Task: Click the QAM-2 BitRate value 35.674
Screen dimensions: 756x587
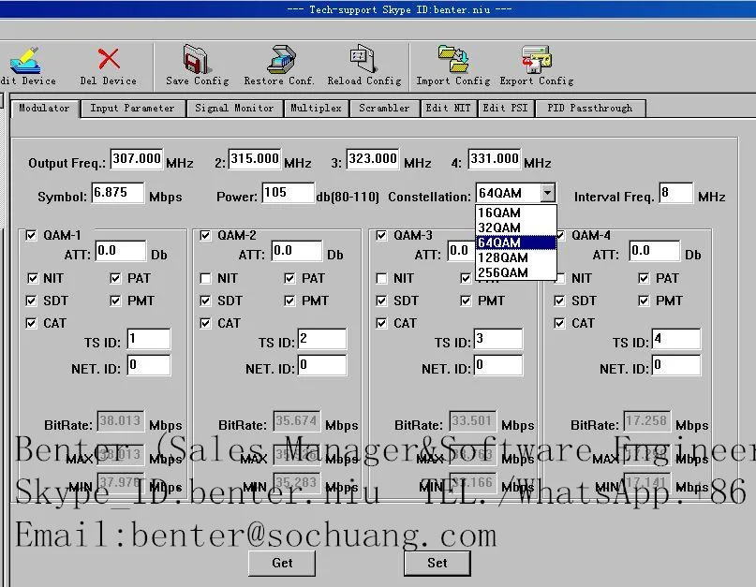Action: pos(297,421)
